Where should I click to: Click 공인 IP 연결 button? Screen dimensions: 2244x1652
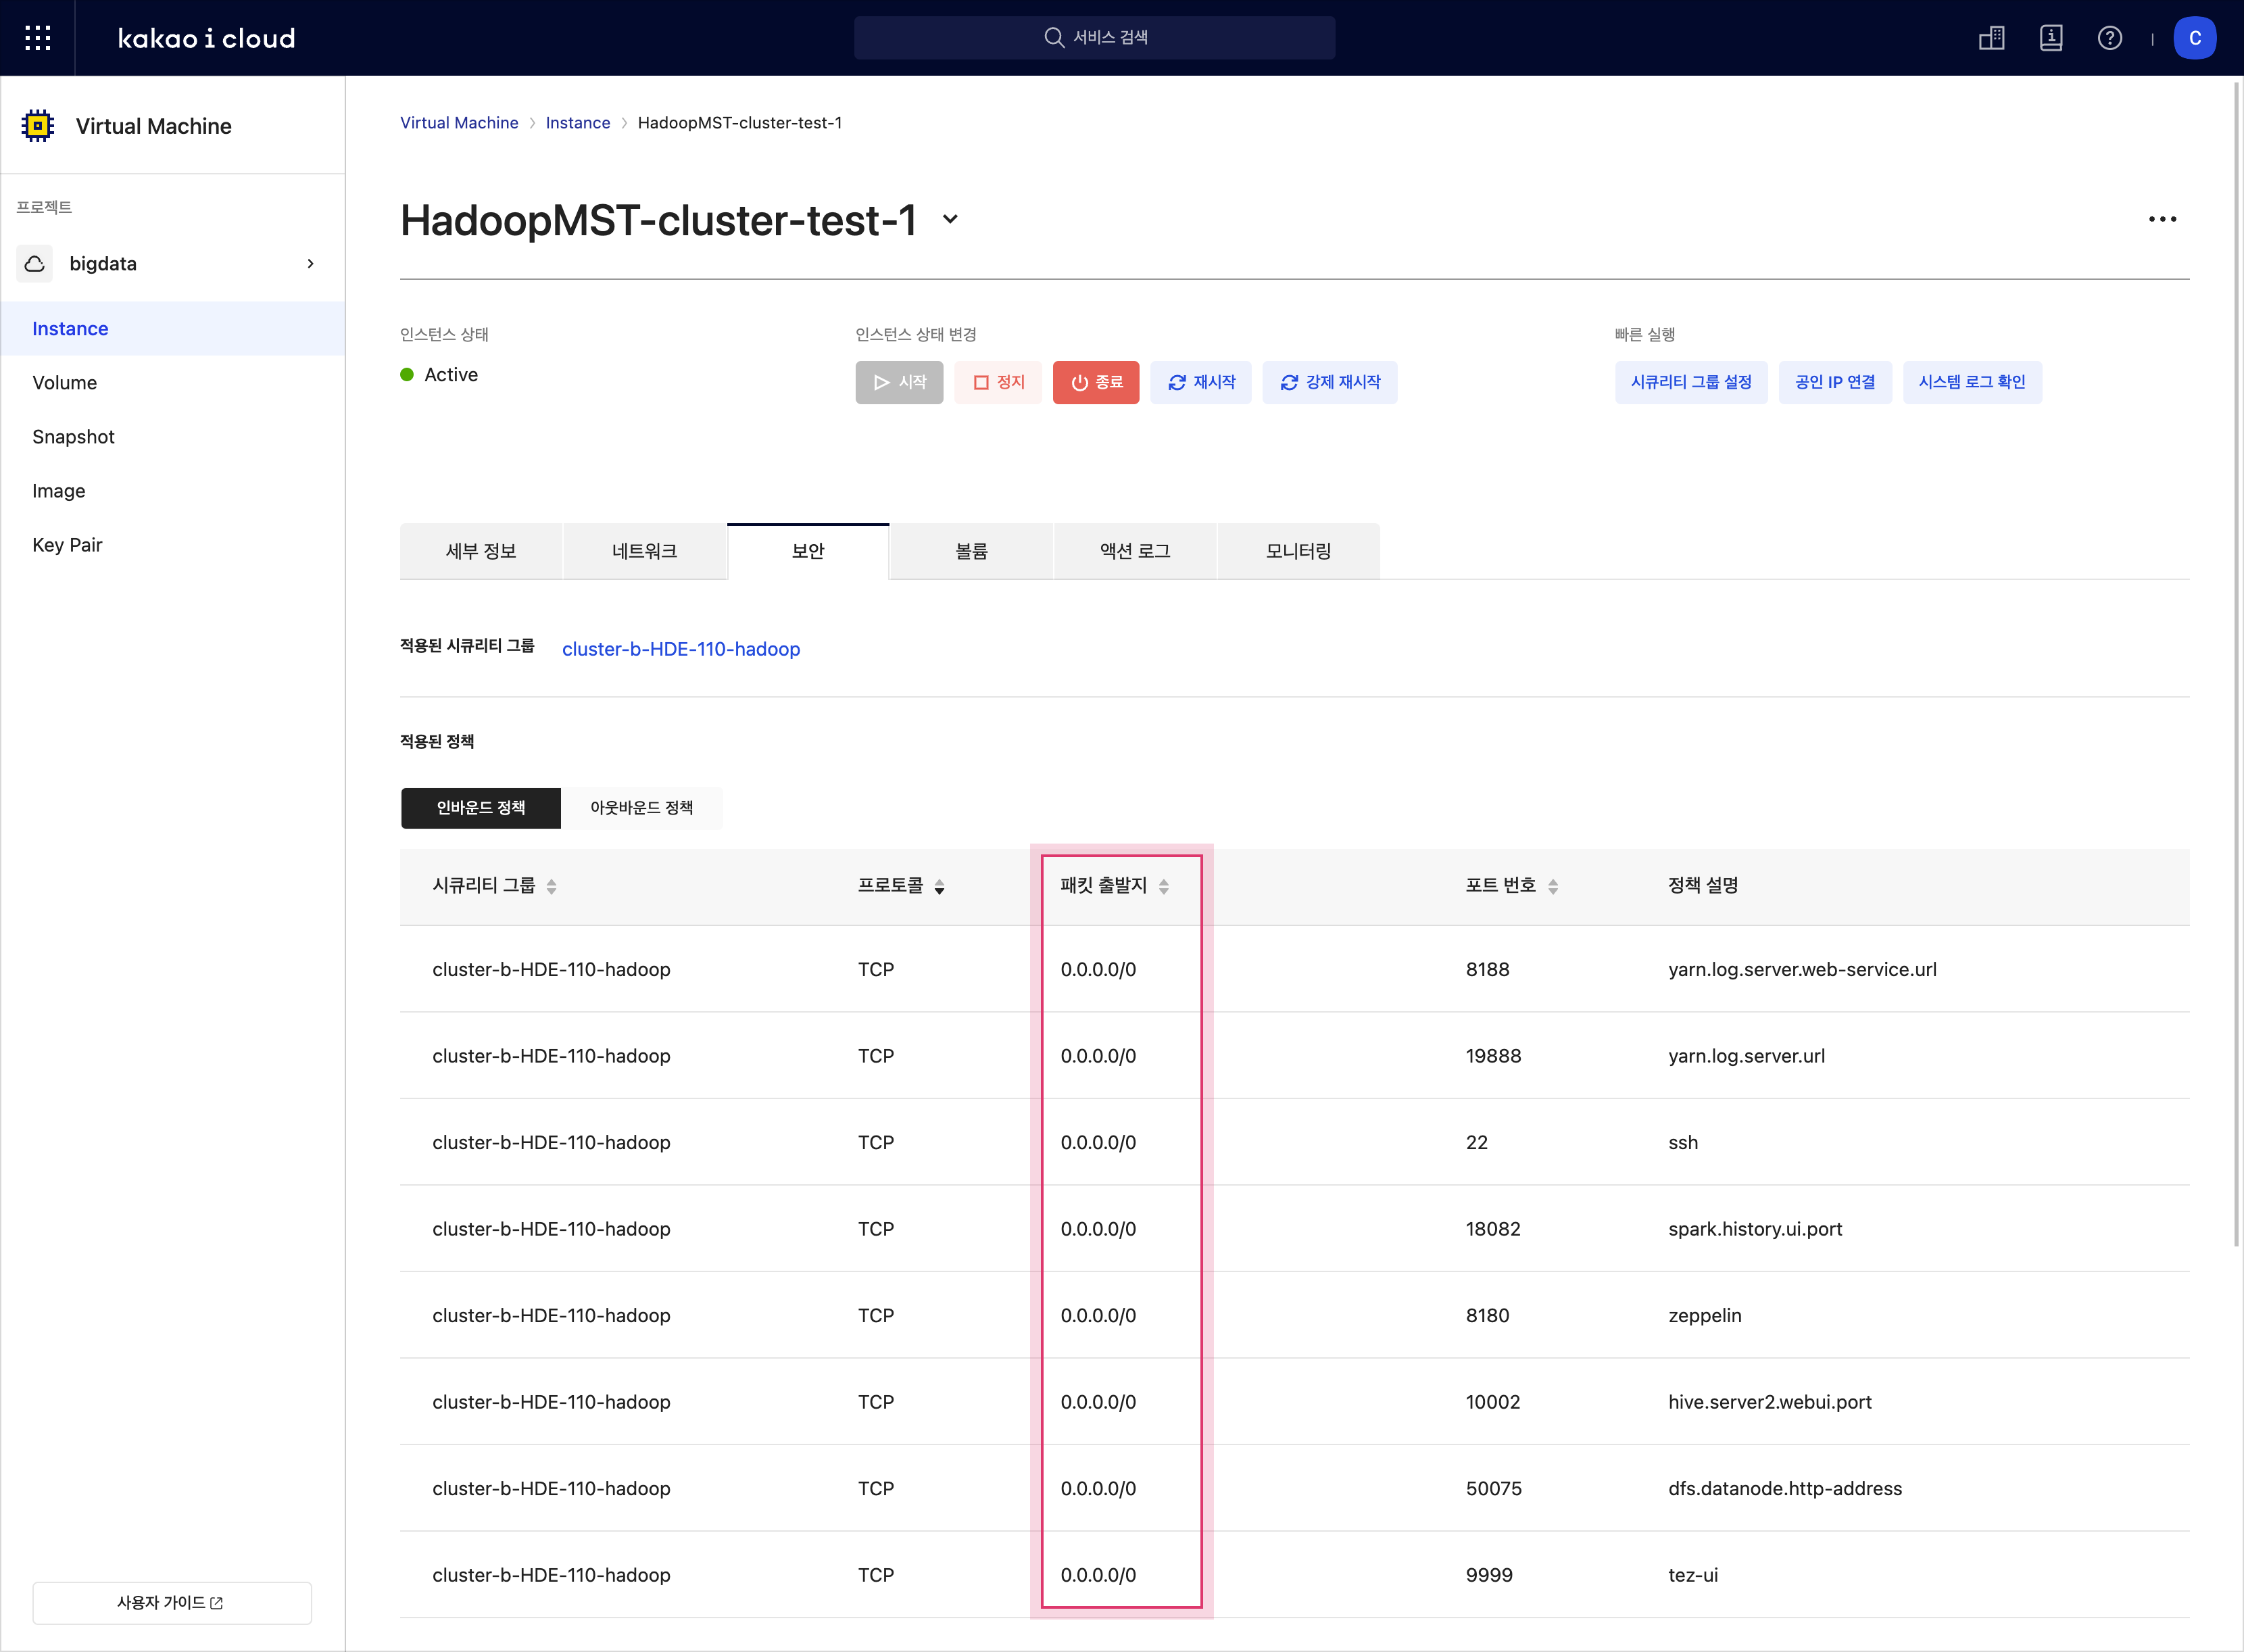coord(1835,383)
